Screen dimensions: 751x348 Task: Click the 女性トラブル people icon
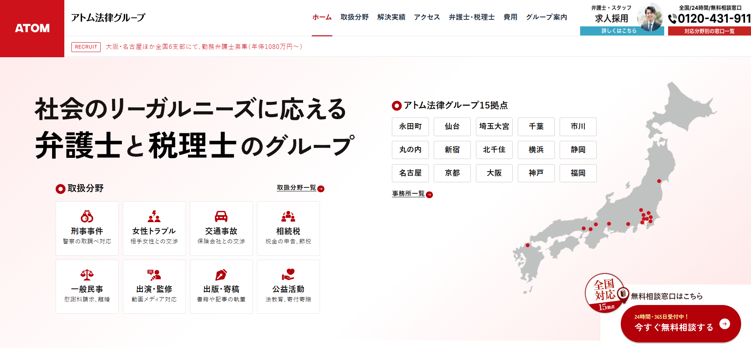click(154, 216)
